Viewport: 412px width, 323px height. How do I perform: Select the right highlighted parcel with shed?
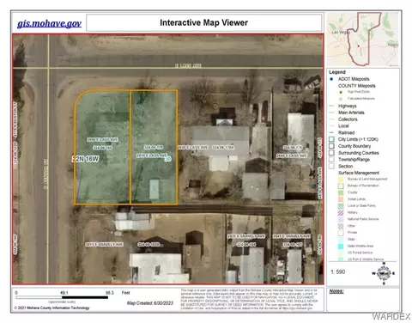pyautogui.click(x=154, y=148)
